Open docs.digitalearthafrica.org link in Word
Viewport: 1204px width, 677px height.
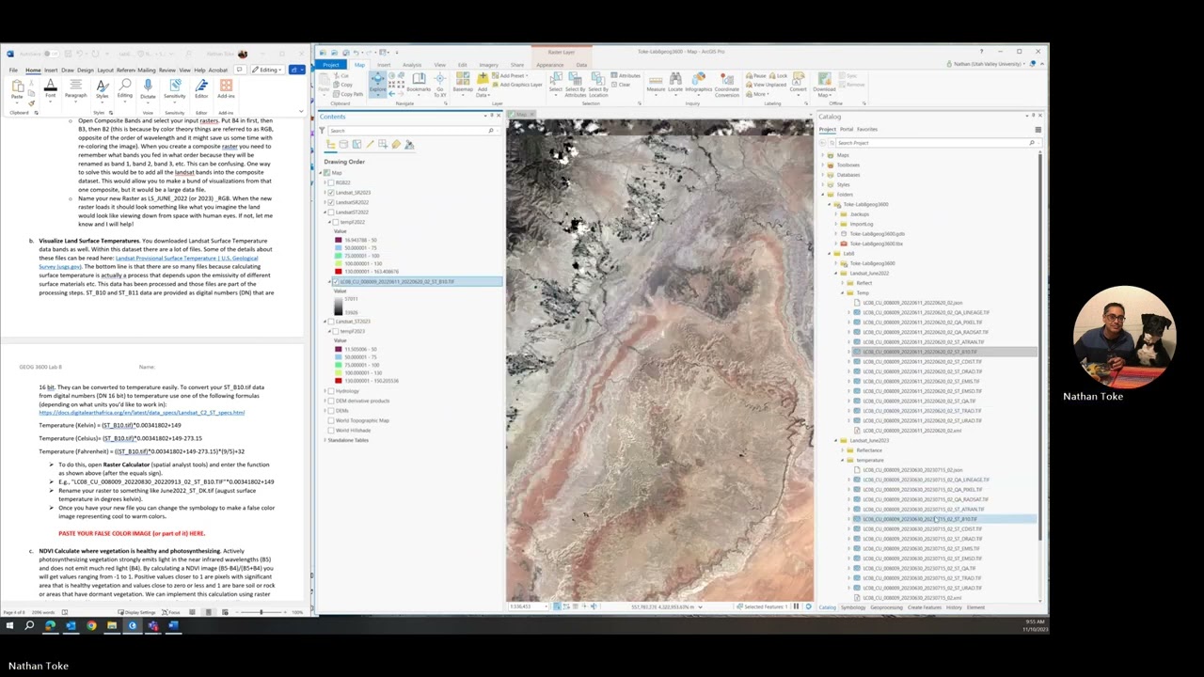click(142, 413)
